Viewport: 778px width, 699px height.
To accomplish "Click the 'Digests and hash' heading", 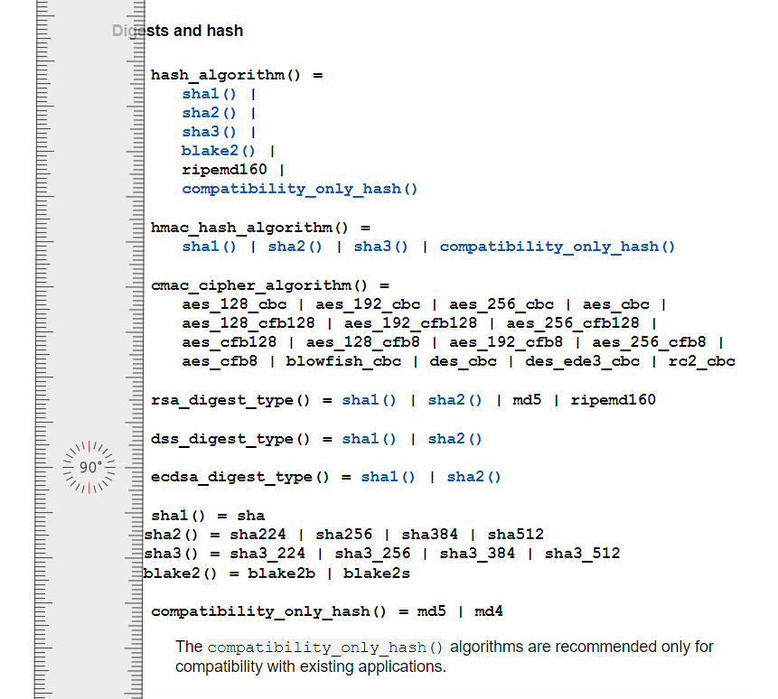I will 178,31.
